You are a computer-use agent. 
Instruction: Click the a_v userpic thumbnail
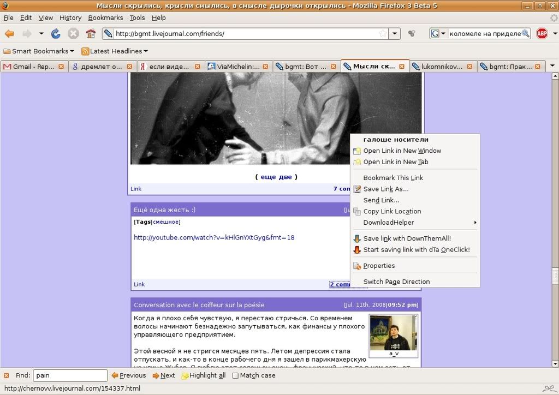coord(394,333)
